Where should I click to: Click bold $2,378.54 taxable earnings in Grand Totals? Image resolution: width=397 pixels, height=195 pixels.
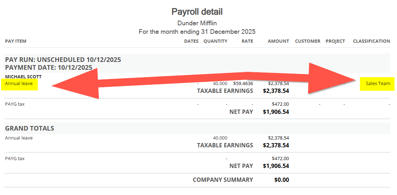click(x=276, y=146)
